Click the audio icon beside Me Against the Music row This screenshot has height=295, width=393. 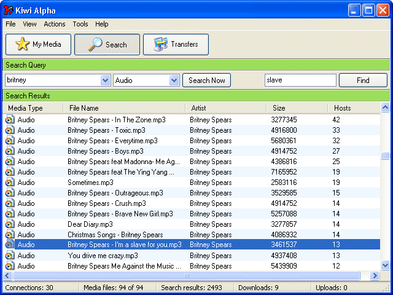pos(10,266)
